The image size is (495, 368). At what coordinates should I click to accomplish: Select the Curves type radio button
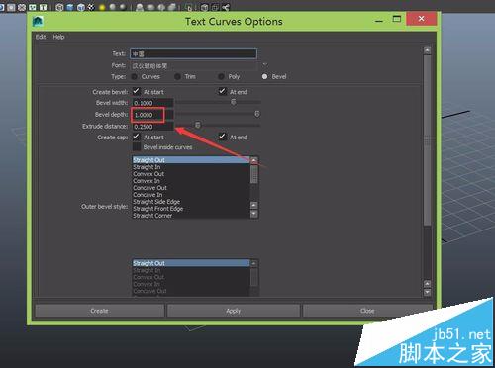(x=135, y=76)
